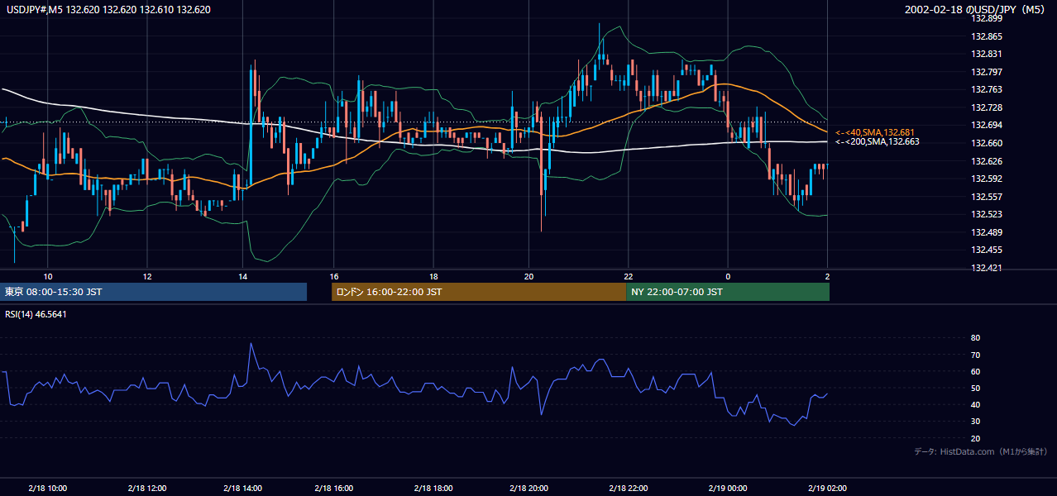The width and height of the screenshot is (1057, 496).
Task: Click RSI scale value 50
Action: pos(976,388)
